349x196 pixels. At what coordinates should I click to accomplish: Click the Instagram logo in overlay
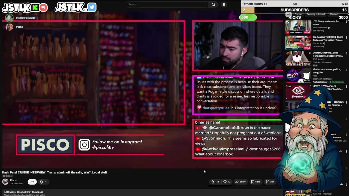click(84, 145)
